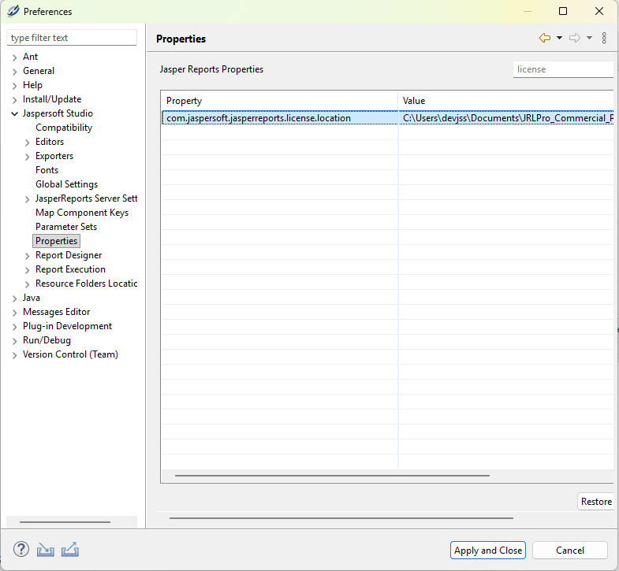Open the forward history dropdown arrow
Viewport: 619px width, 571px height.
tap(589, 38)
